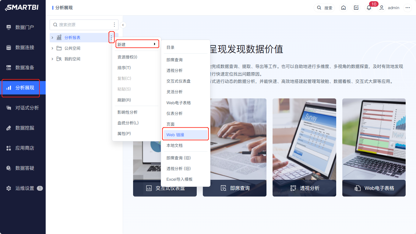Select 透视分析 in the new submenu
Screen dimensions: 416x234
[185, 70]
